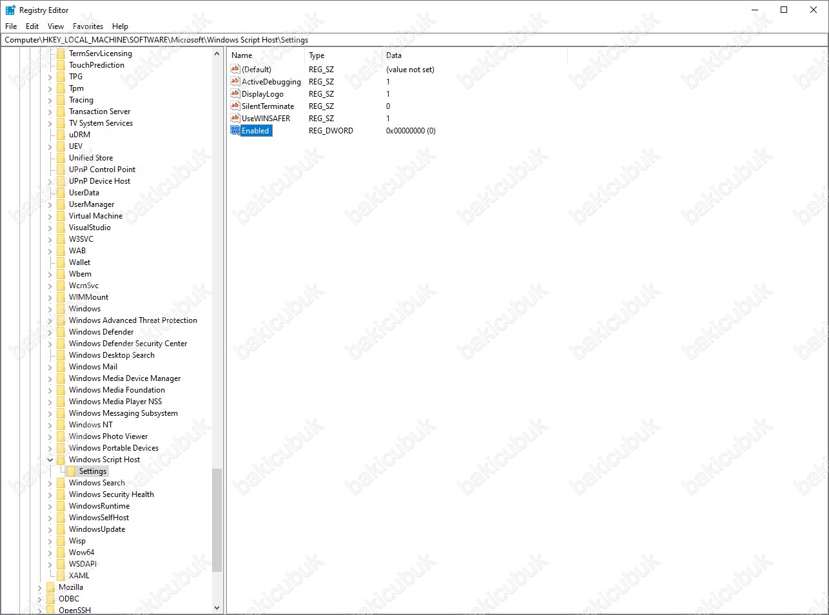Click the Enabled DWORD value icon
This screenshot has height=615, width=829.
235,131
